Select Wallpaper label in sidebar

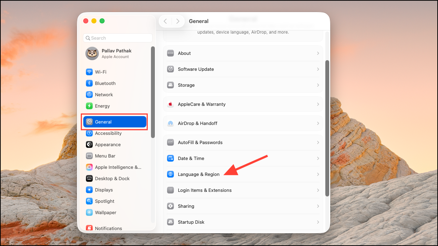pyautogui.click(x=106, y=212)
